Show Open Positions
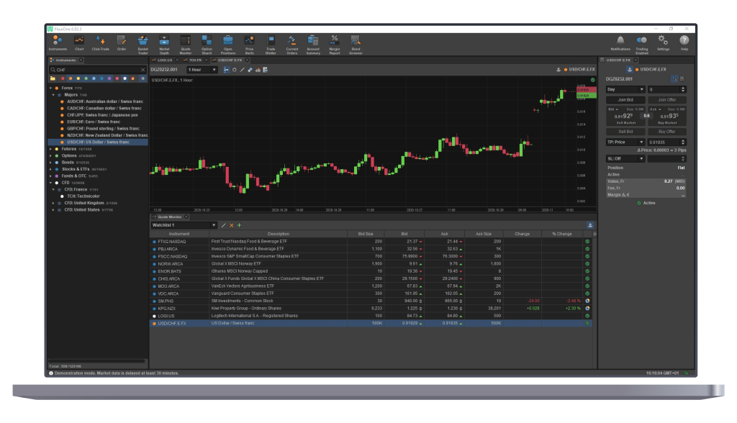Viewport: 737px width, 423px height. point(228,45)
